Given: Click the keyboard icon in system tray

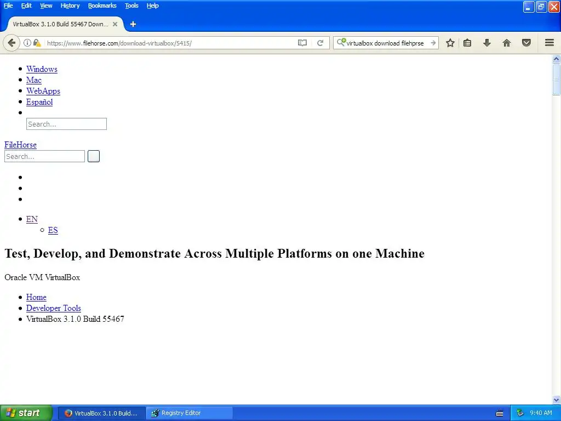Looking at the screenshot, I should [x=500, y=413].
